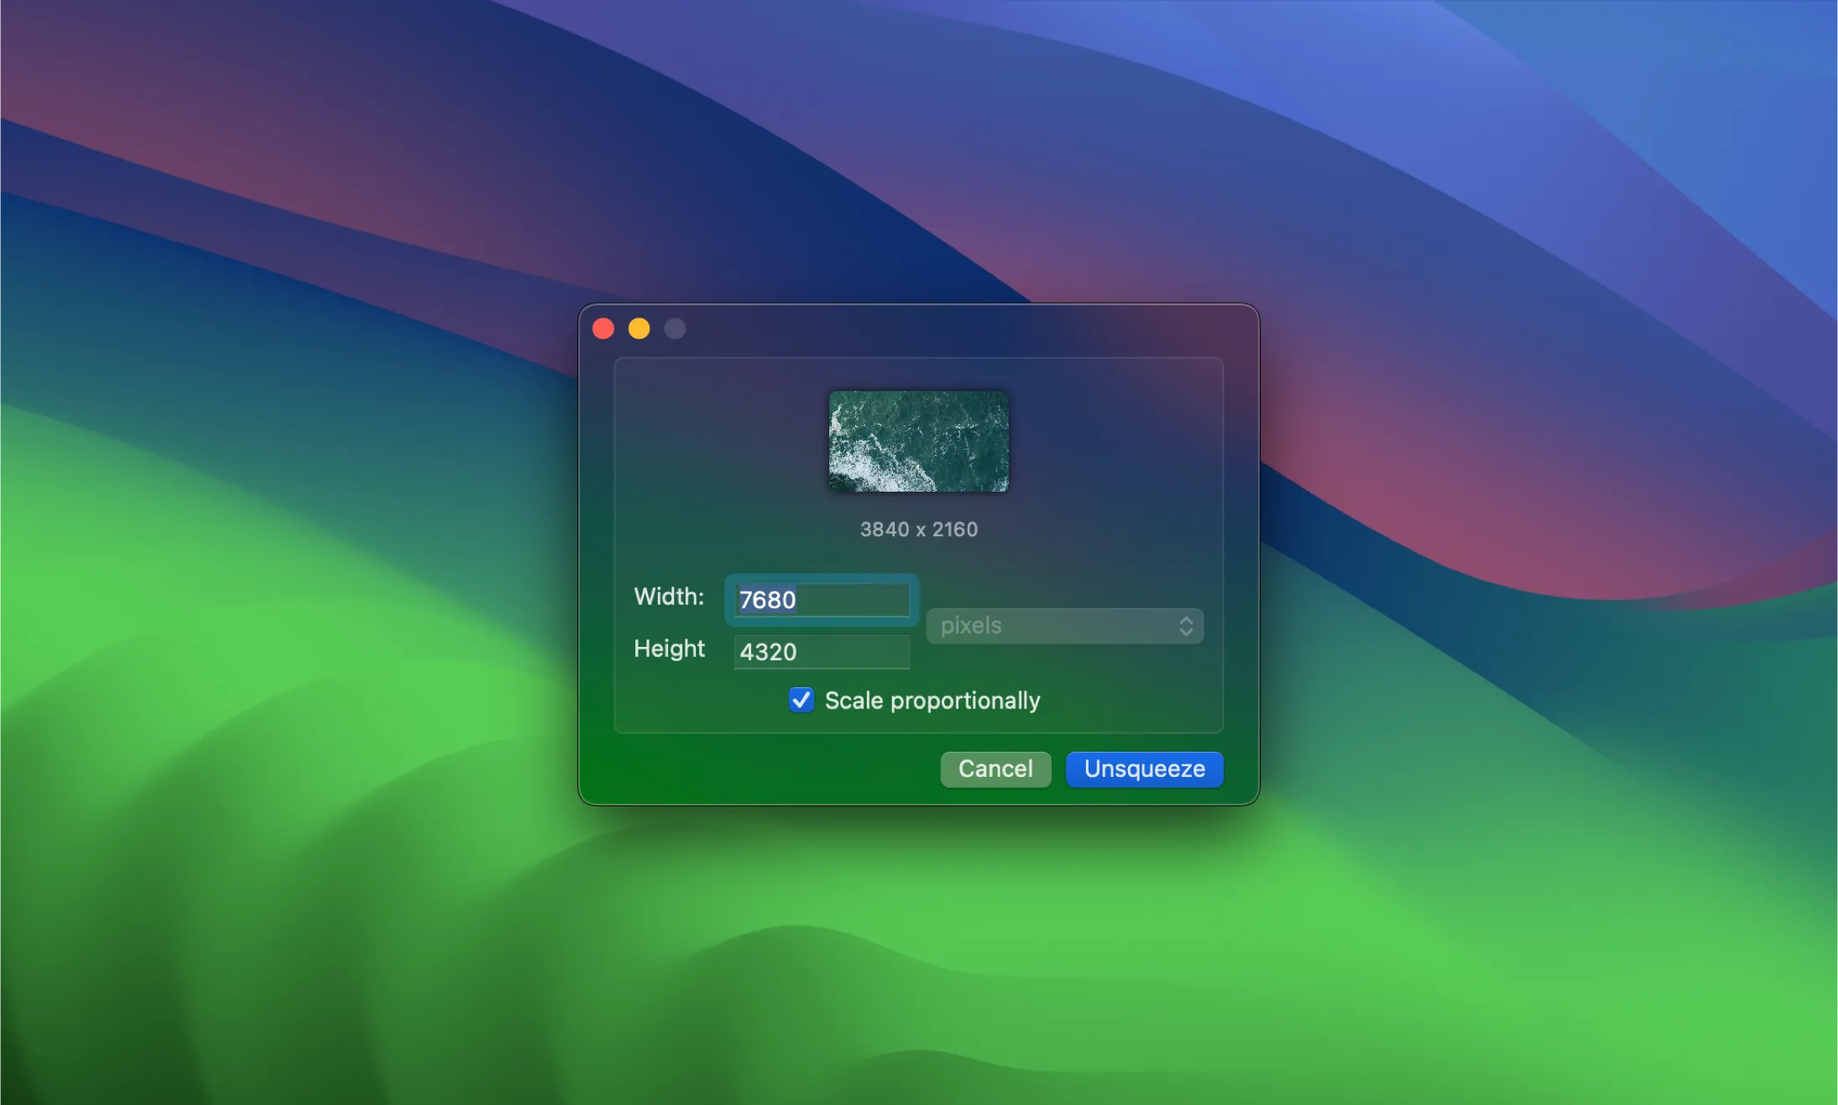Toggle the Scale proportionally checkbox off
Viewport: 1838px width, 1105px height.
click(801, 700)
